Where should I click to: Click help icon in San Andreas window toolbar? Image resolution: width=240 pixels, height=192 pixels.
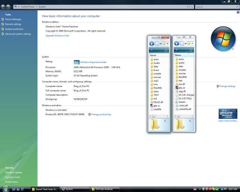click(191, 50)
